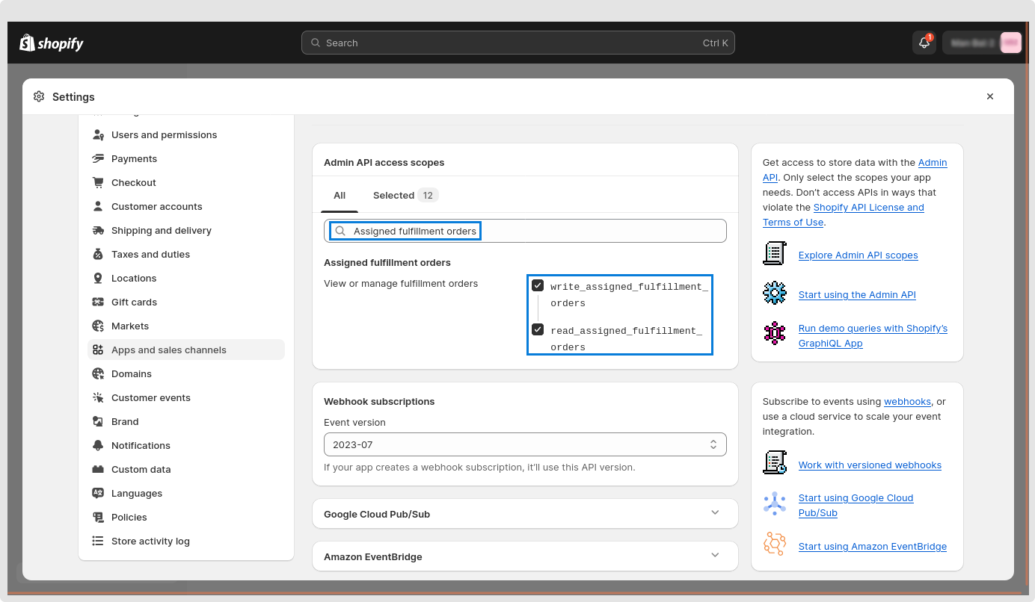Image resolution: width=1035 pixels, height=602 pixels.
Task: Click the Locations pin icon
Action: click(98, 279)
